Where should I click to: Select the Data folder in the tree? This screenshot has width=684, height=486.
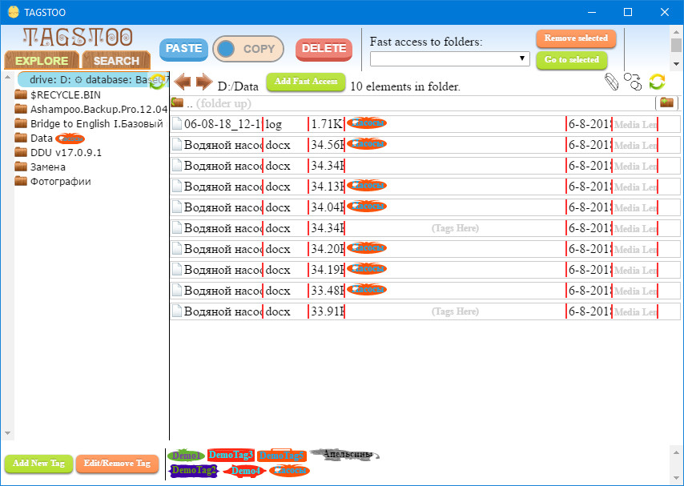(42, 139)
